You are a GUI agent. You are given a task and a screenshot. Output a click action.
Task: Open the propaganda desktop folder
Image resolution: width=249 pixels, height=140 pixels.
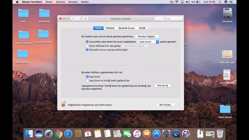pyautogui.click(x=23, y=56)
